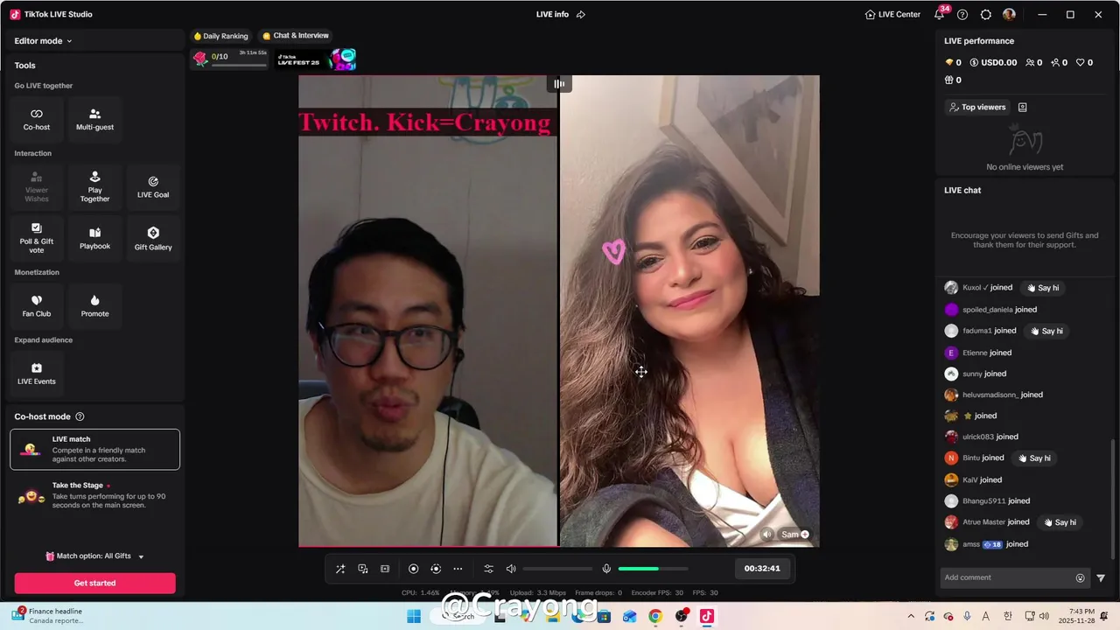This screenshot has height=630, width=1120.
Task: Open the help question mark icon
Action: tap(962, 15)
